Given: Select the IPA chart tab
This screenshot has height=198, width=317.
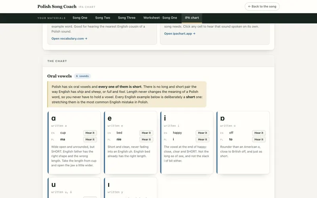Looking at the screenshot, I should [x=192, y=18].
